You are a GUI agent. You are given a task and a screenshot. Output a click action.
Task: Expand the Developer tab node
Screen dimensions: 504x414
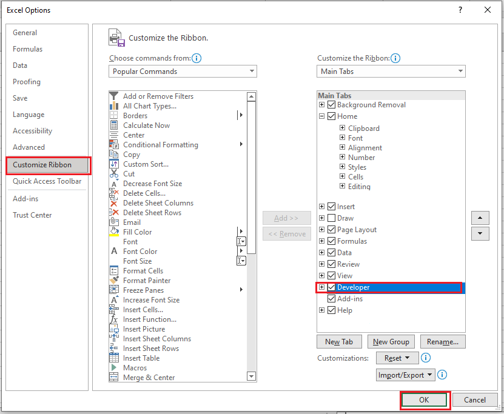click(322, 287)
